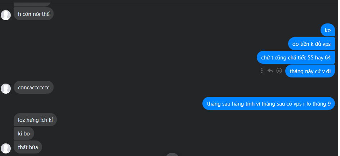Select the long 'tháng sau hãng tính' message
The width and height of the screenshot is (340, 156).
coord(269,103)
